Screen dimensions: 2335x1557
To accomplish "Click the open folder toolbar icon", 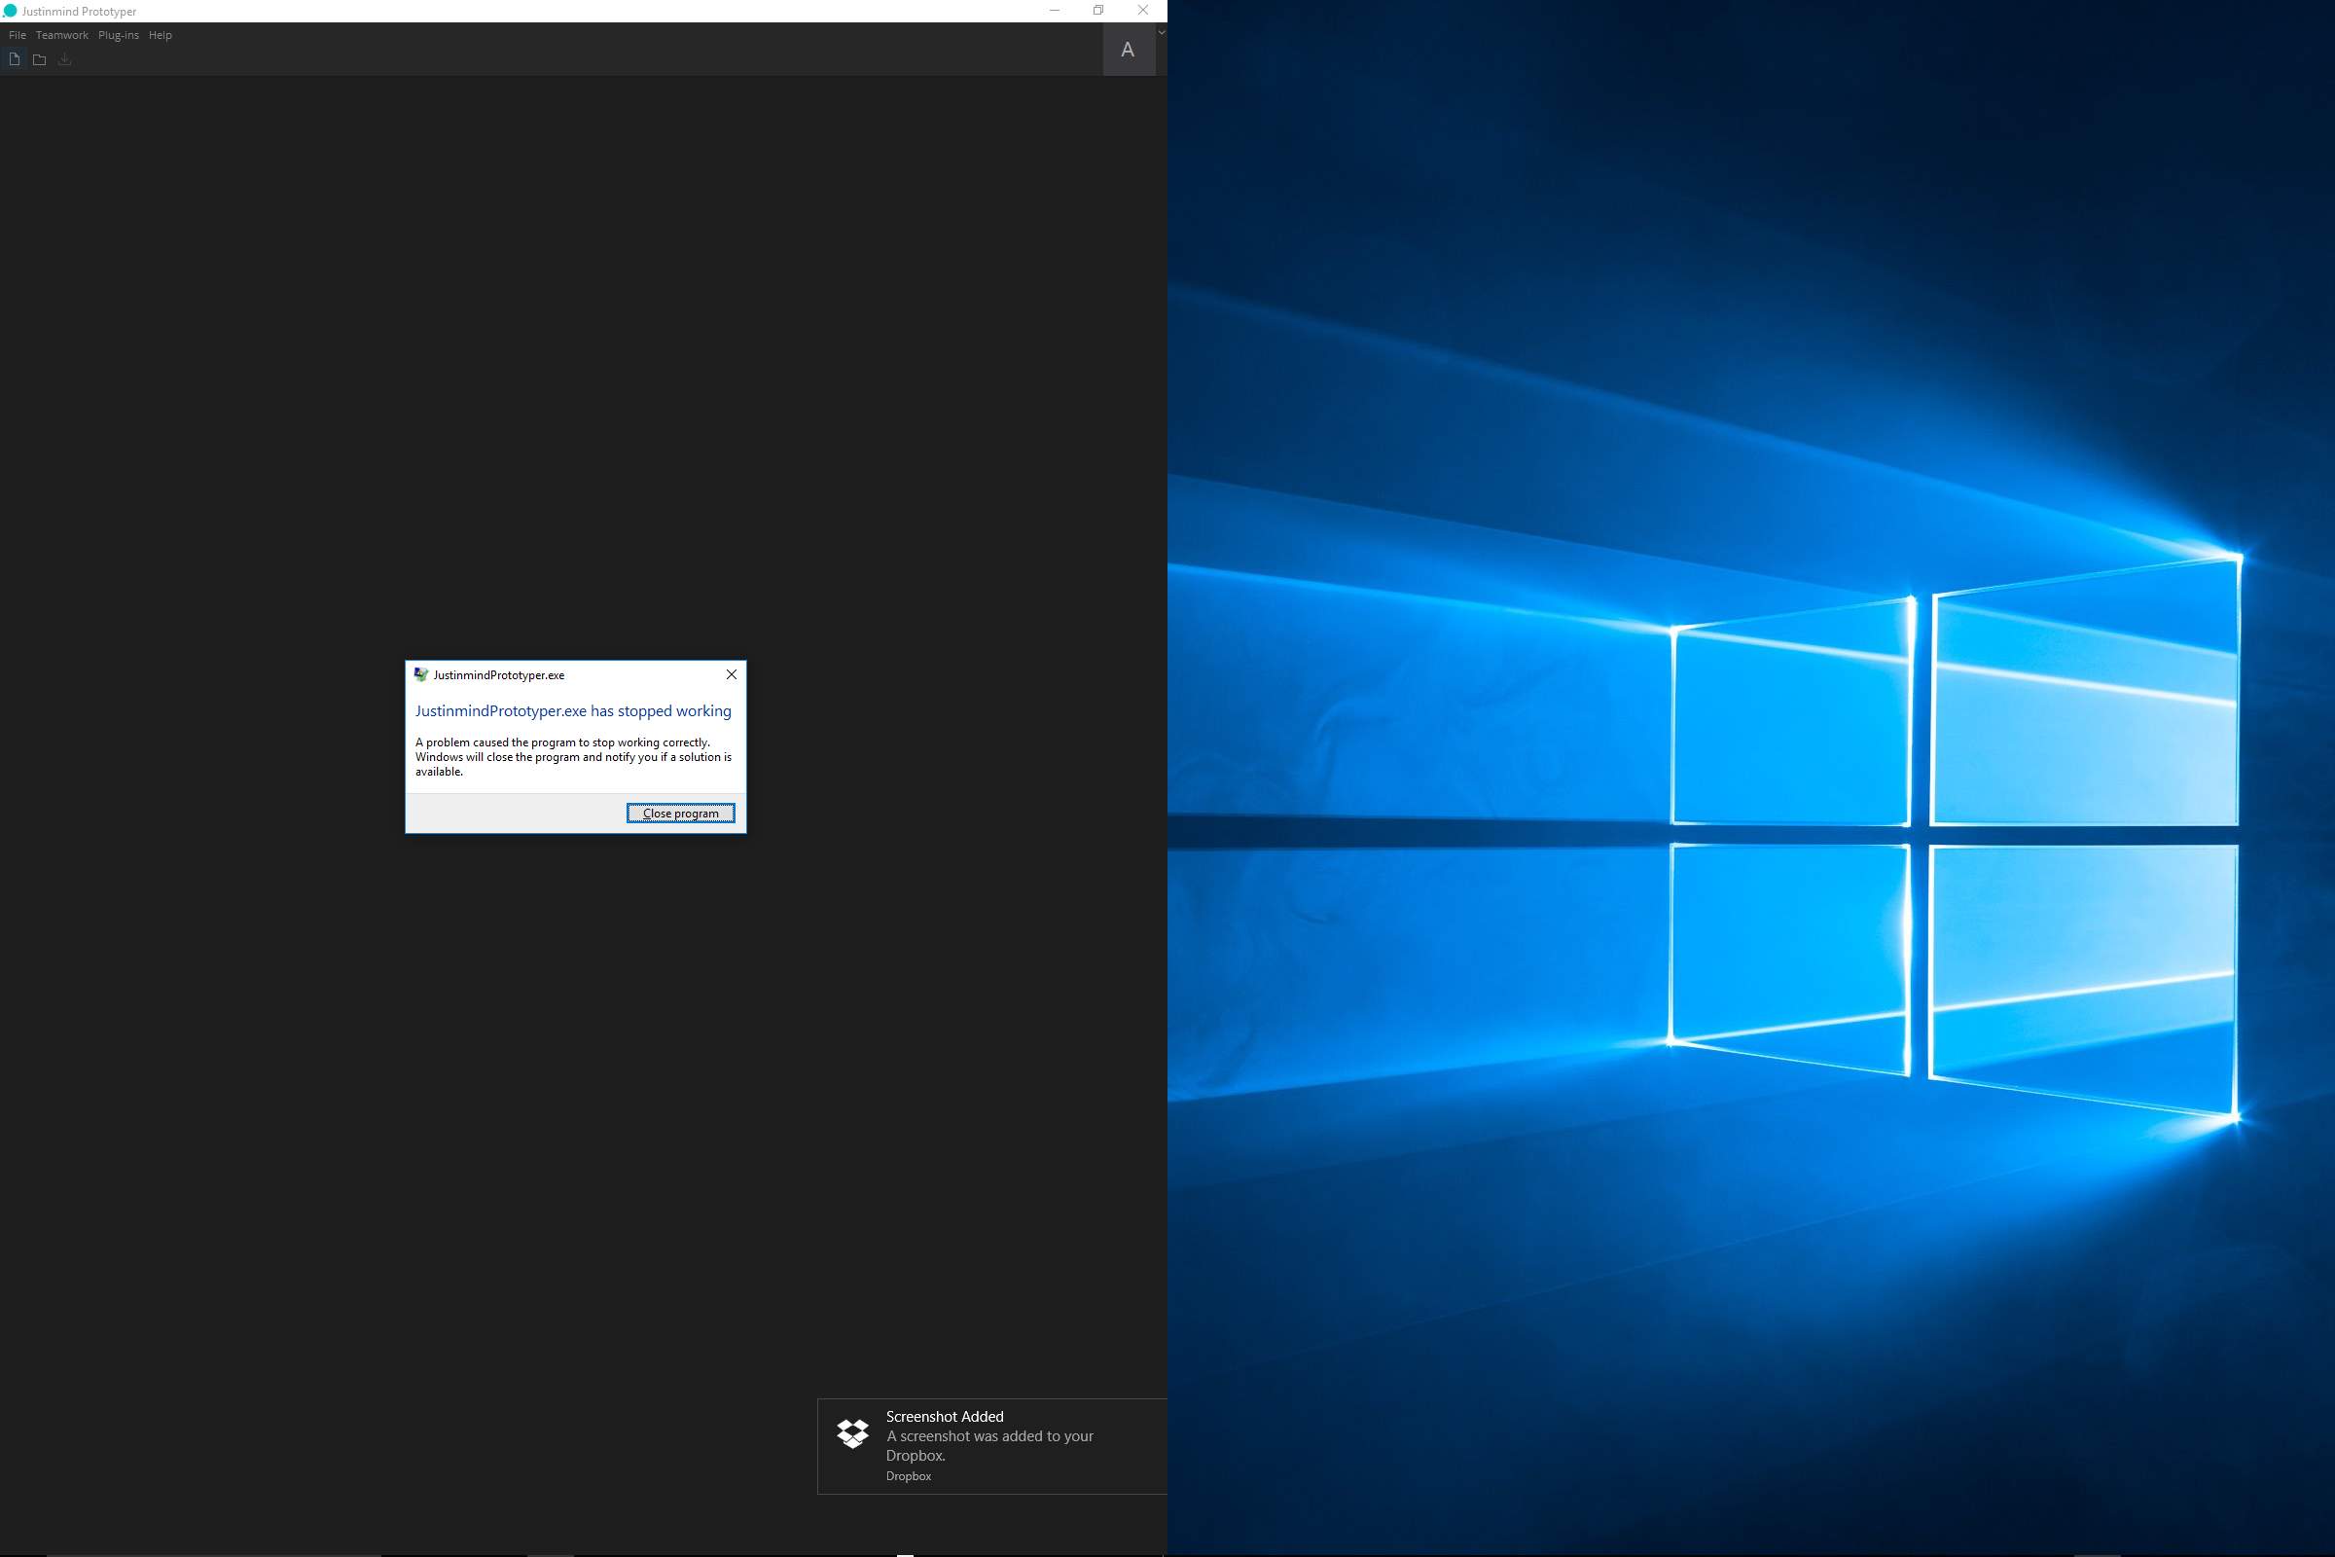I will [40, 59].
